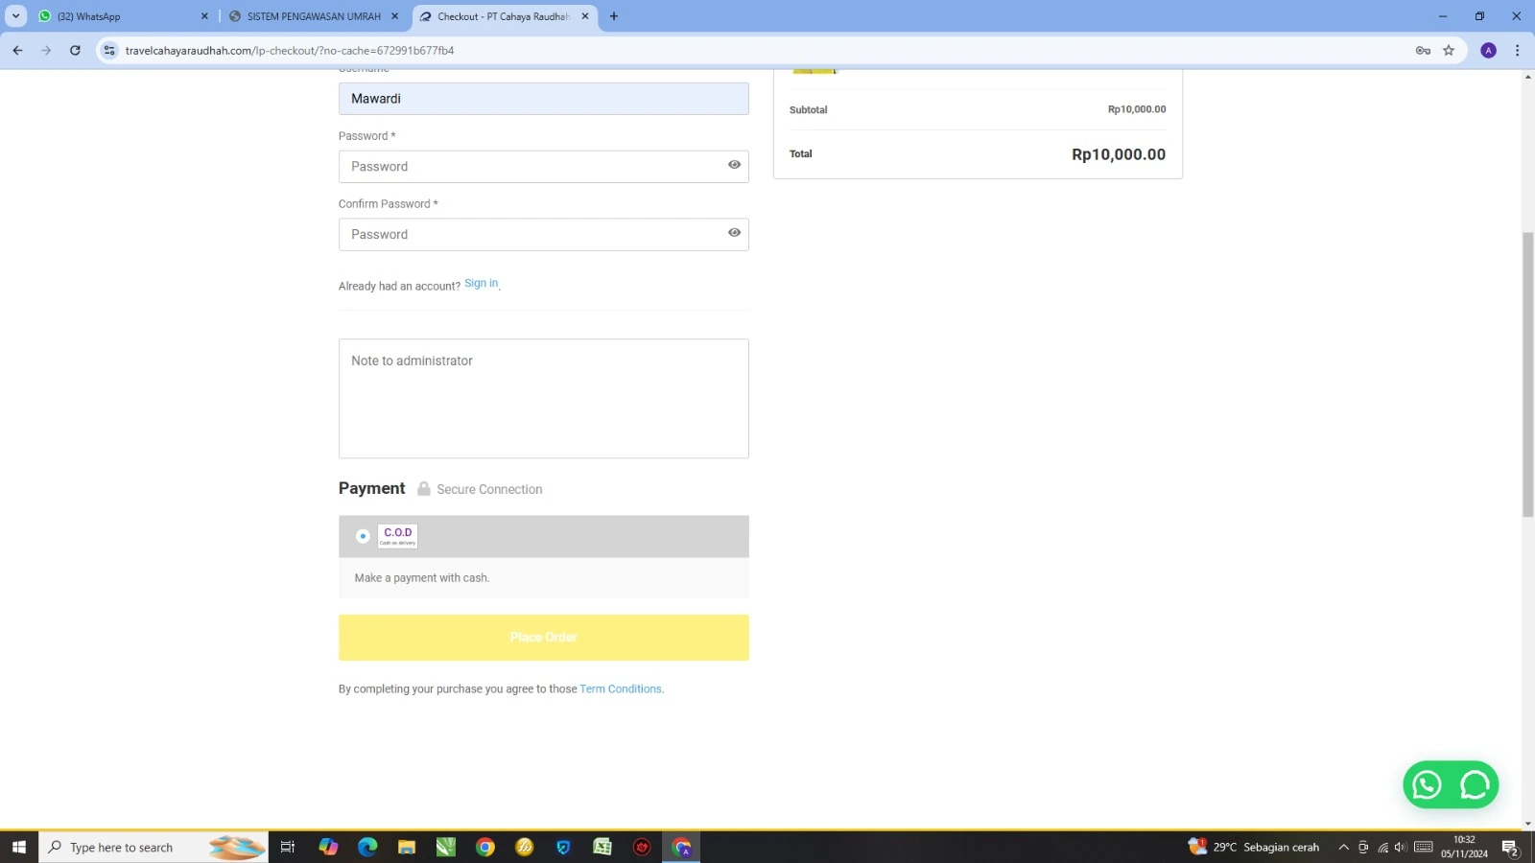The height and width of the screenshot is (863, 1535).
Task: Open a new browser tab
Action: [614, 16]
